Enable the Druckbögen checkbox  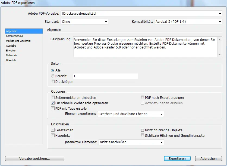[53, 82]
